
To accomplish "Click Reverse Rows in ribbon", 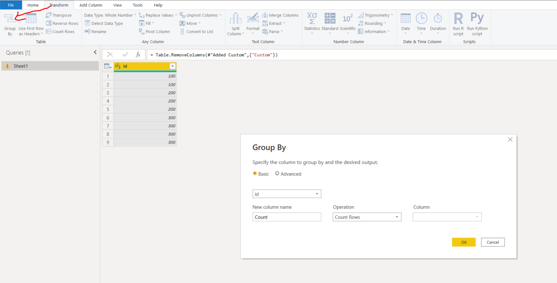I will coord(62,23).
